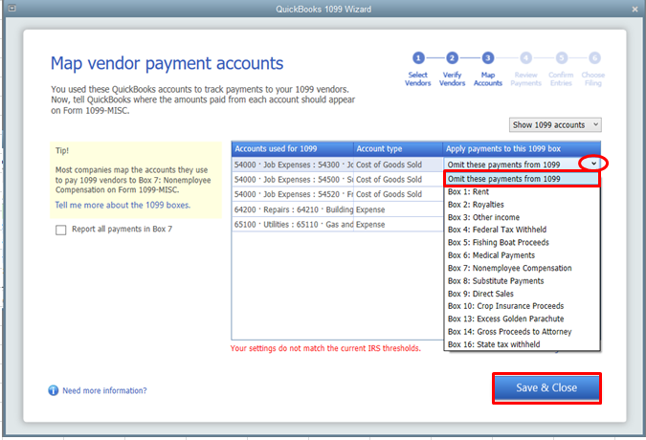Choose Box 14: Gross Proceeds to Attorney
Screen dimensions: 646x440
coord(522,331)
